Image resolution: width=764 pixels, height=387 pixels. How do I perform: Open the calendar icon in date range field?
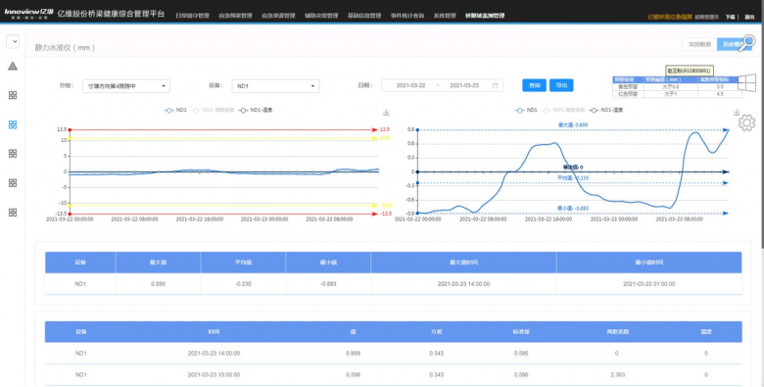click(496, 85)
